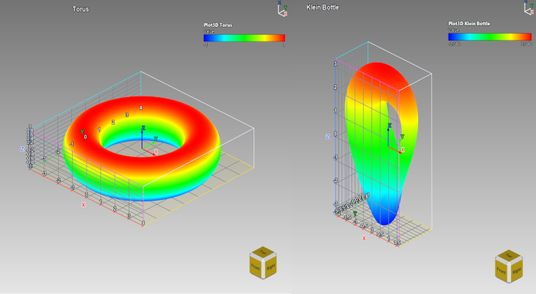The height and width of the screenshot is (294, 536).
Task: Click the Front face of Torus view cube
Action: click(256, 267)
